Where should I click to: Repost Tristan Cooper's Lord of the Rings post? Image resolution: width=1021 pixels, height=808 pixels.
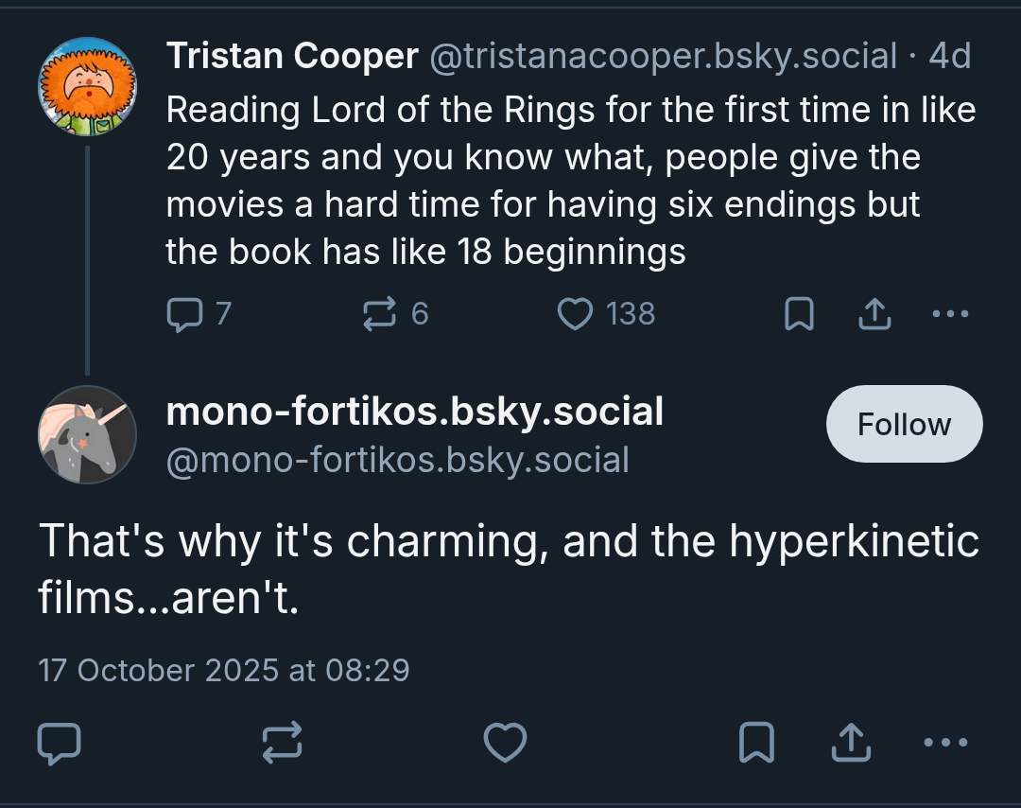pos(395,314)
